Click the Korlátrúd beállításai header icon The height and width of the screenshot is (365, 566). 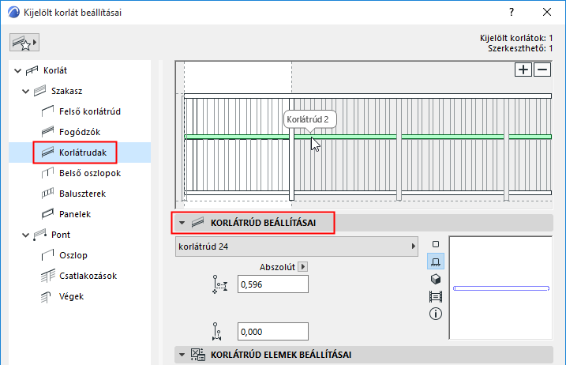click(198, 223)
